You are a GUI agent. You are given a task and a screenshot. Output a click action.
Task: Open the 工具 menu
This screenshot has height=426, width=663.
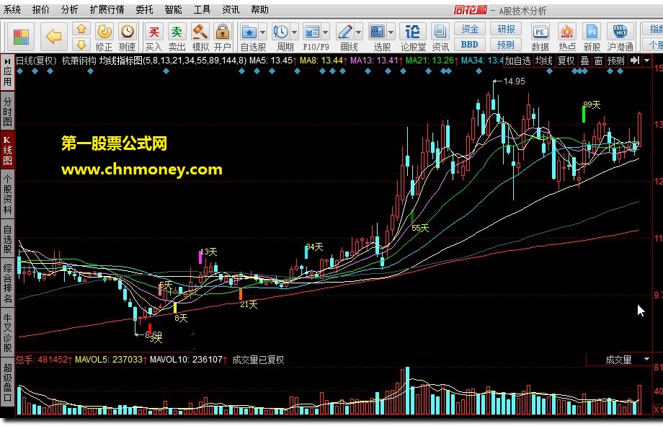click(x=202, y=9)
